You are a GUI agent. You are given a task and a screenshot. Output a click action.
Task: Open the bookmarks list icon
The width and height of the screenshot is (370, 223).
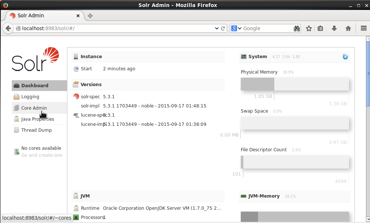click(x=320, y=29)
